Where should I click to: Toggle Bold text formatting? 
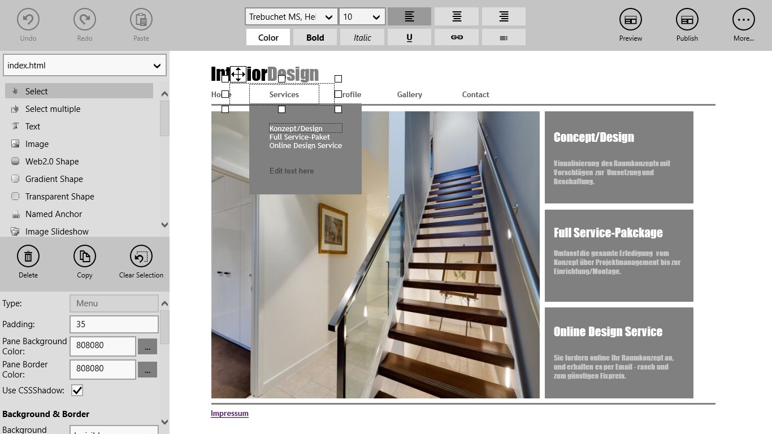pyautogui.click(x=315, y=37)
